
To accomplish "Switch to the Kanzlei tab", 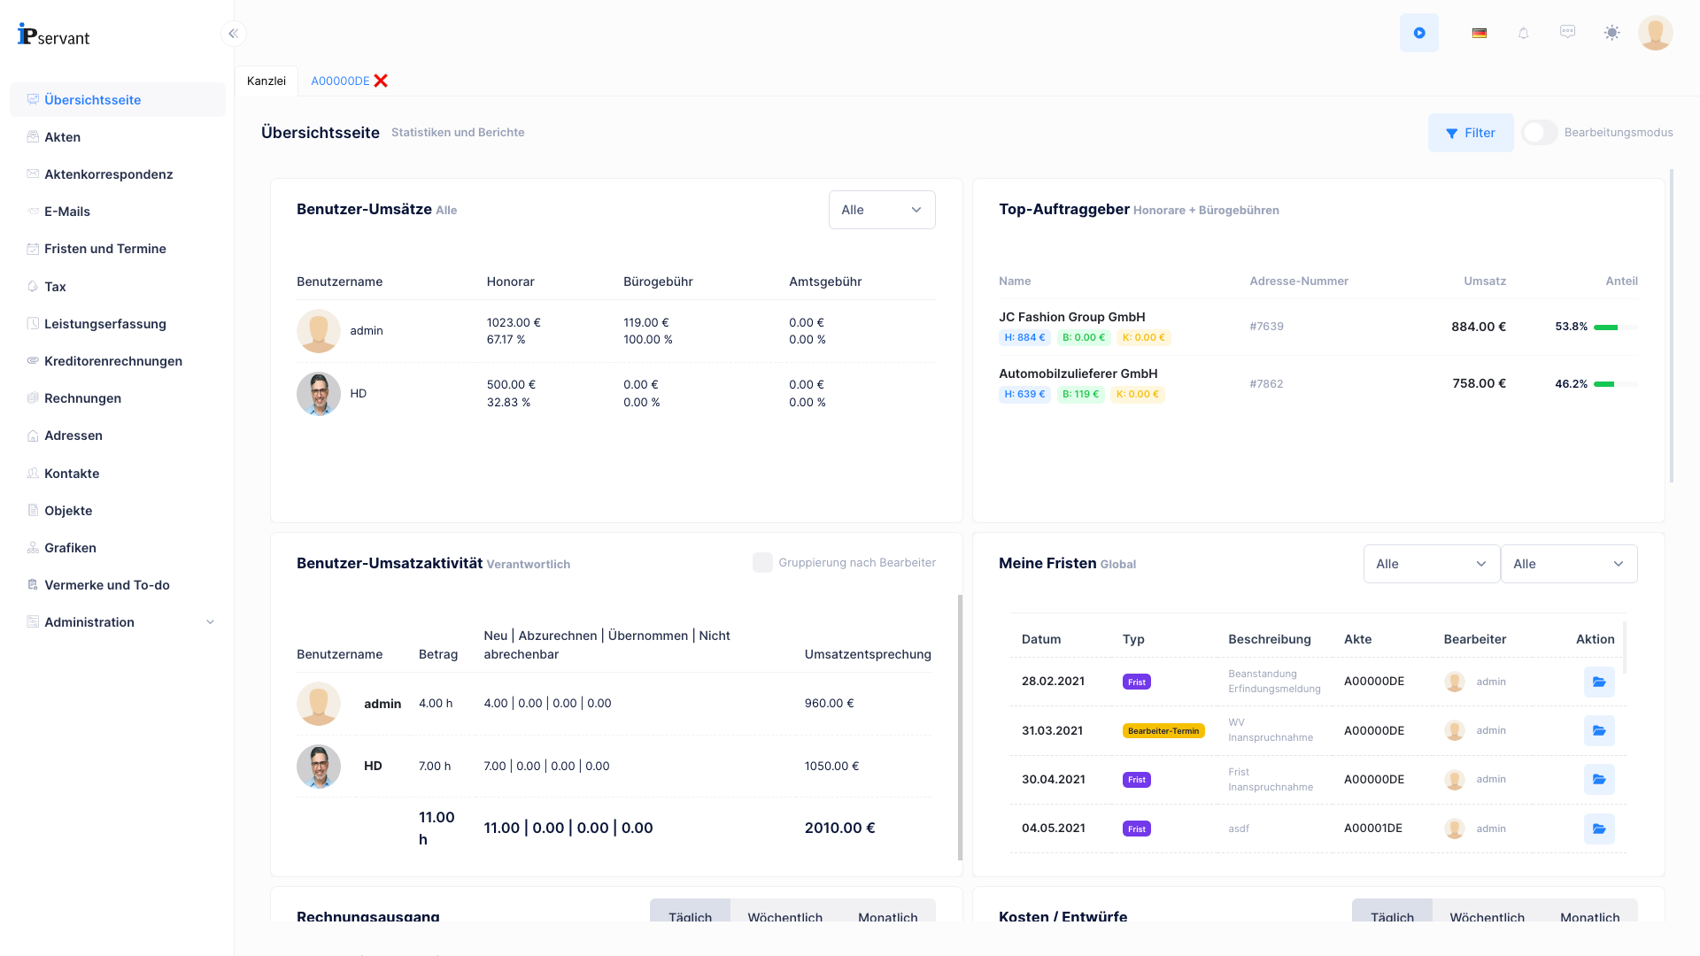I will [266, 81].
